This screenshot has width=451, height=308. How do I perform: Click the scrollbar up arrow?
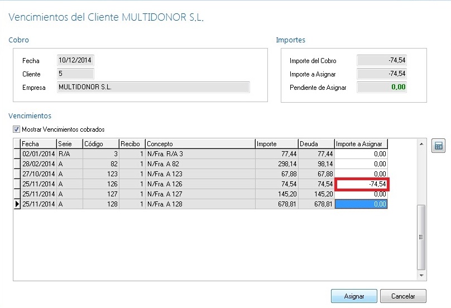tap(421, 144)
